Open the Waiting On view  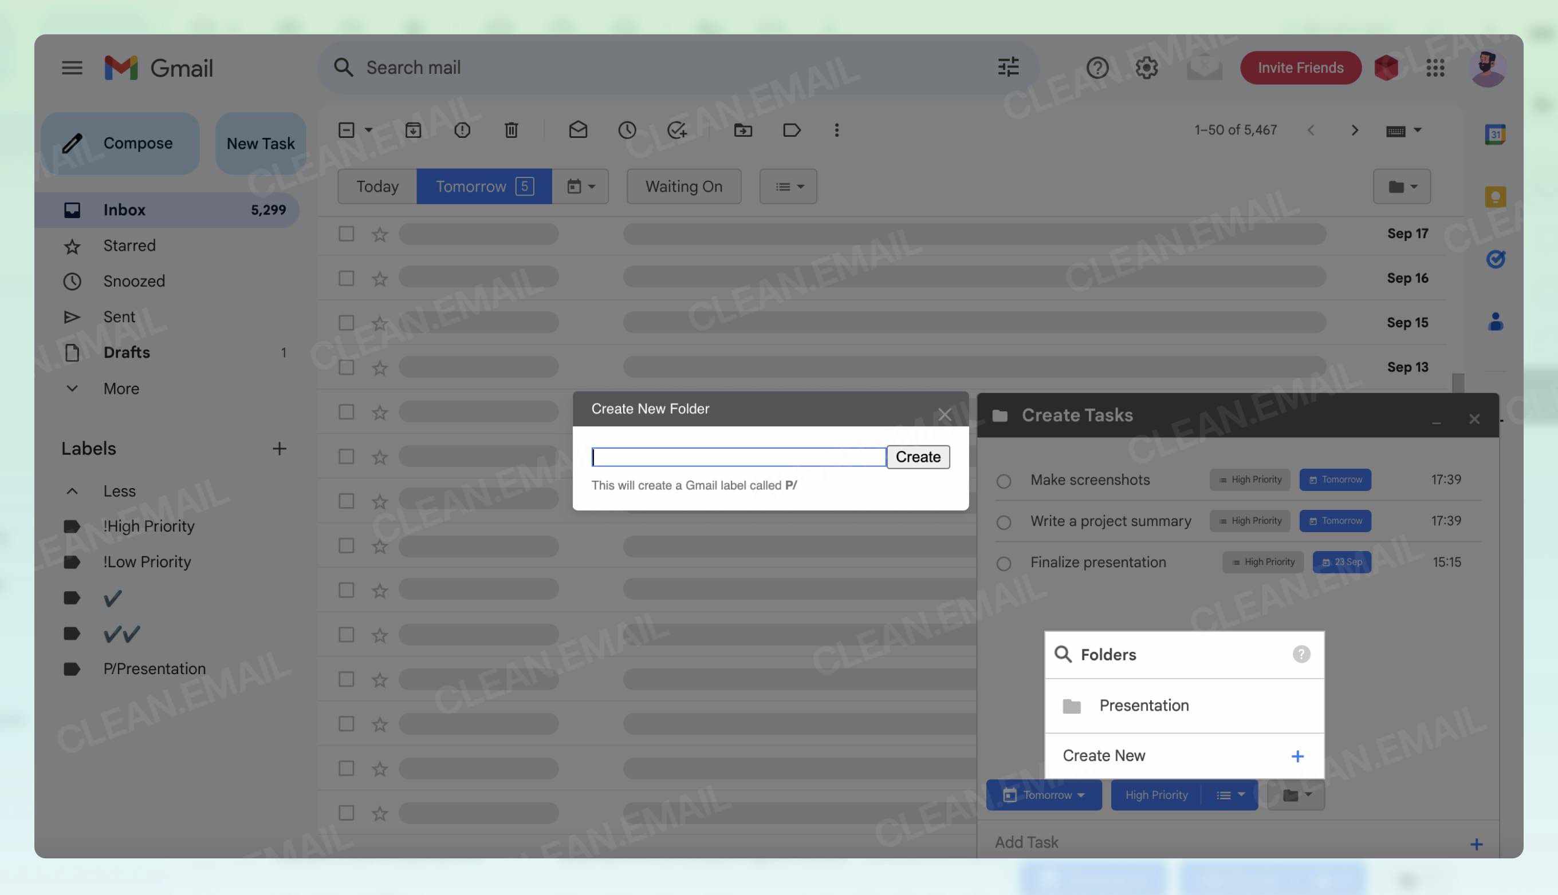click(683, 185)
